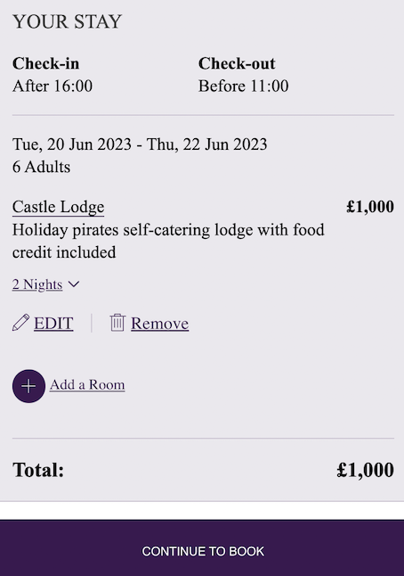Select the Remove link
This screenshot has width=404, height=576.
(160, 324)
